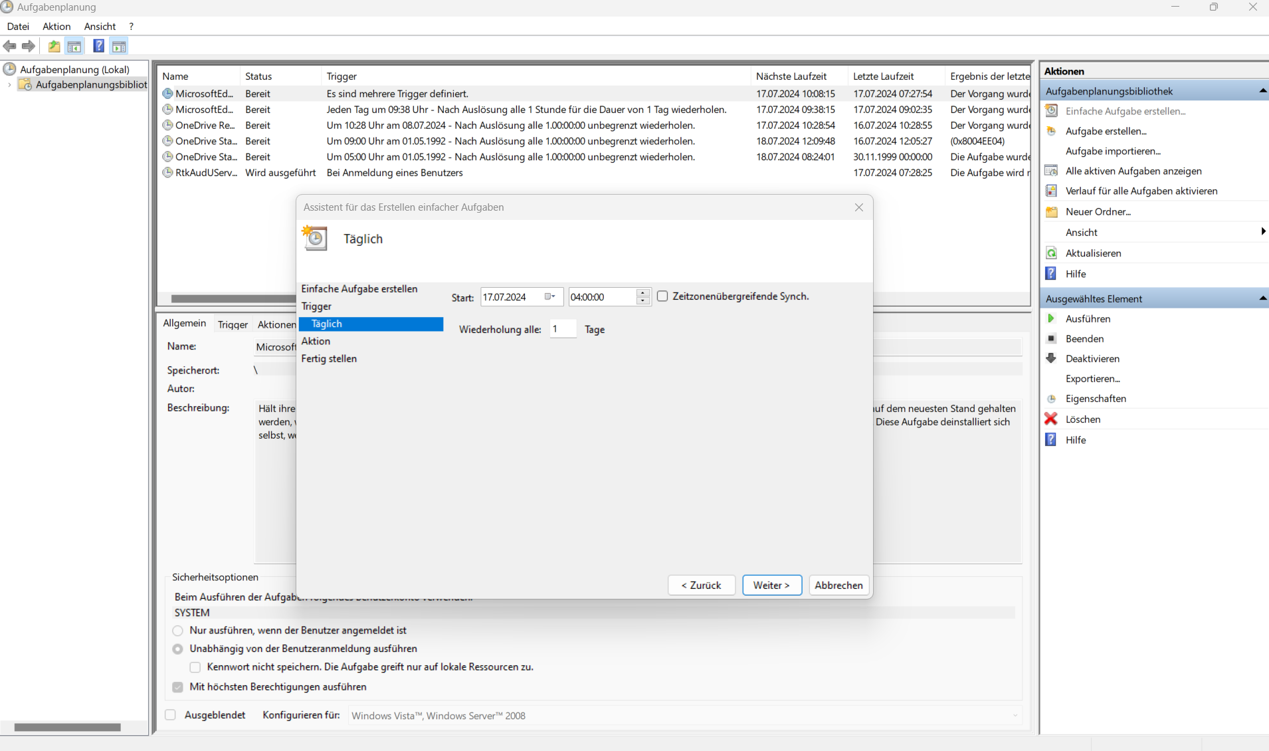Click the Weiter button
This screenshot has width=1269, height=751.
coord(771,586)
